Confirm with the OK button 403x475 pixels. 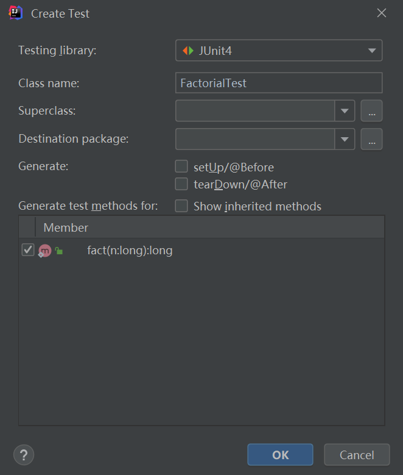pos(280,455)
